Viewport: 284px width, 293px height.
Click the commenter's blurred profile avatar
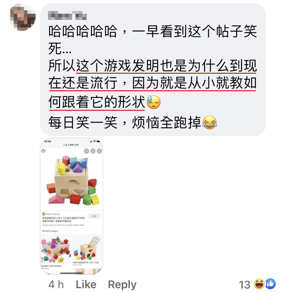(x=22, y=17)
